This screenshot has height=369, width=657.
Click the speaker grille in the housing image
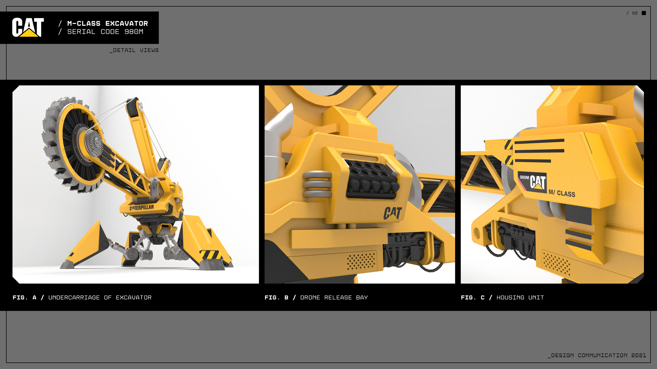[556, 263]
